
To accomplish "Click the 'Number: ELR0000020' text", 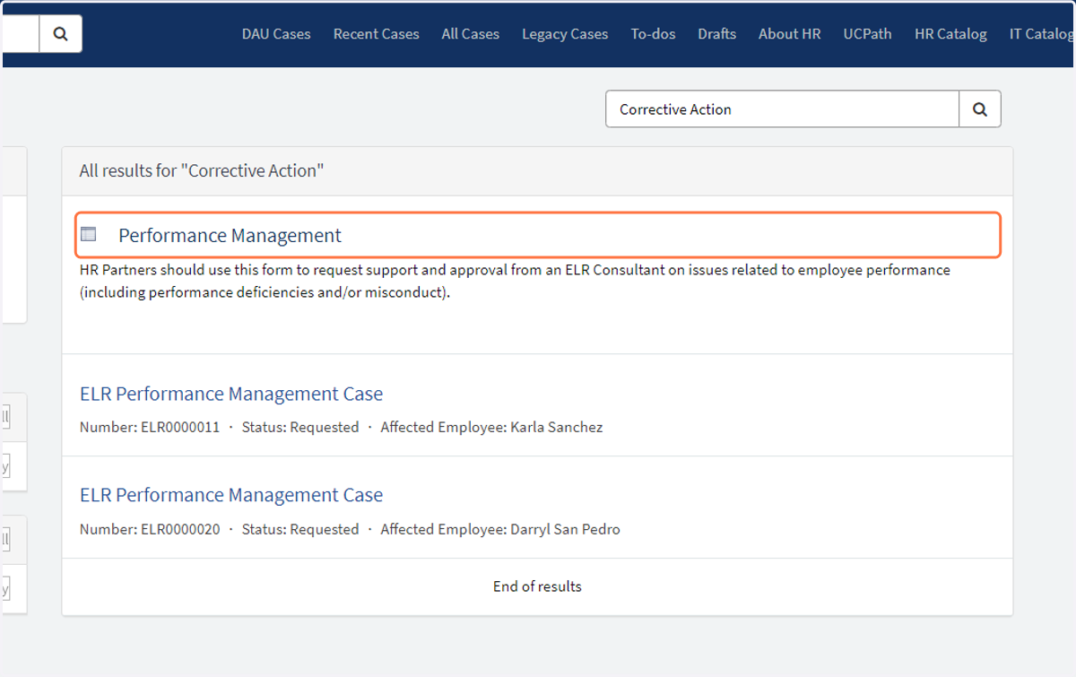I will pyautogui.click(x=150, y=530).
